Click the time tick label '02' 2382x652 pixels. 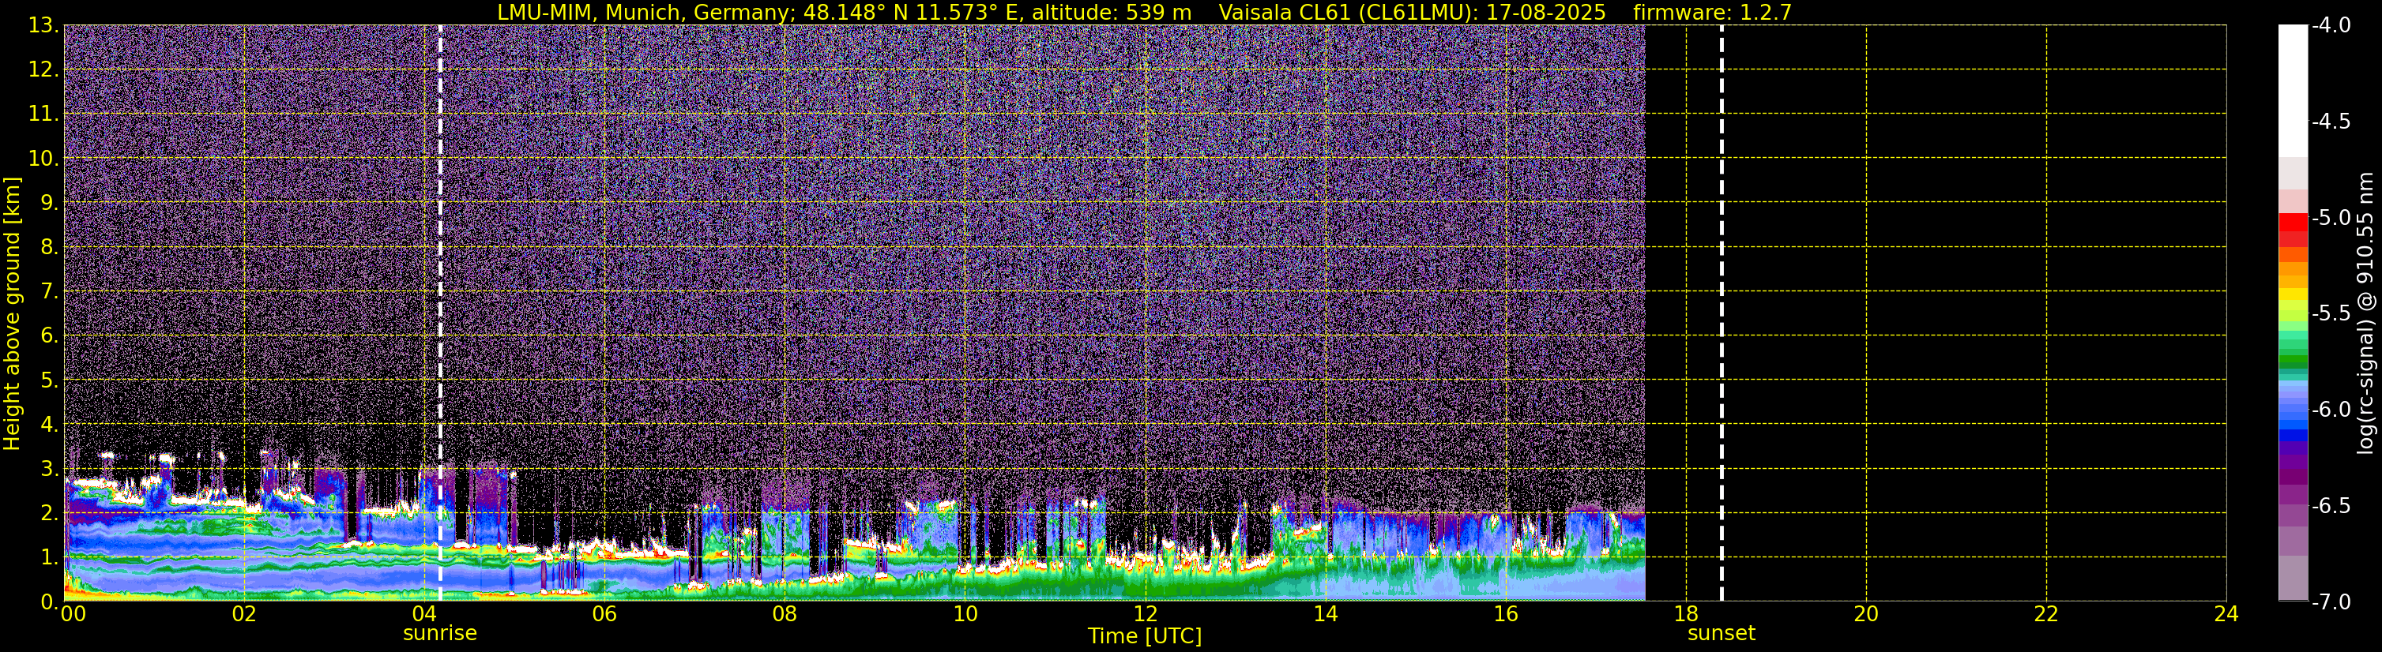coord(243,614)
